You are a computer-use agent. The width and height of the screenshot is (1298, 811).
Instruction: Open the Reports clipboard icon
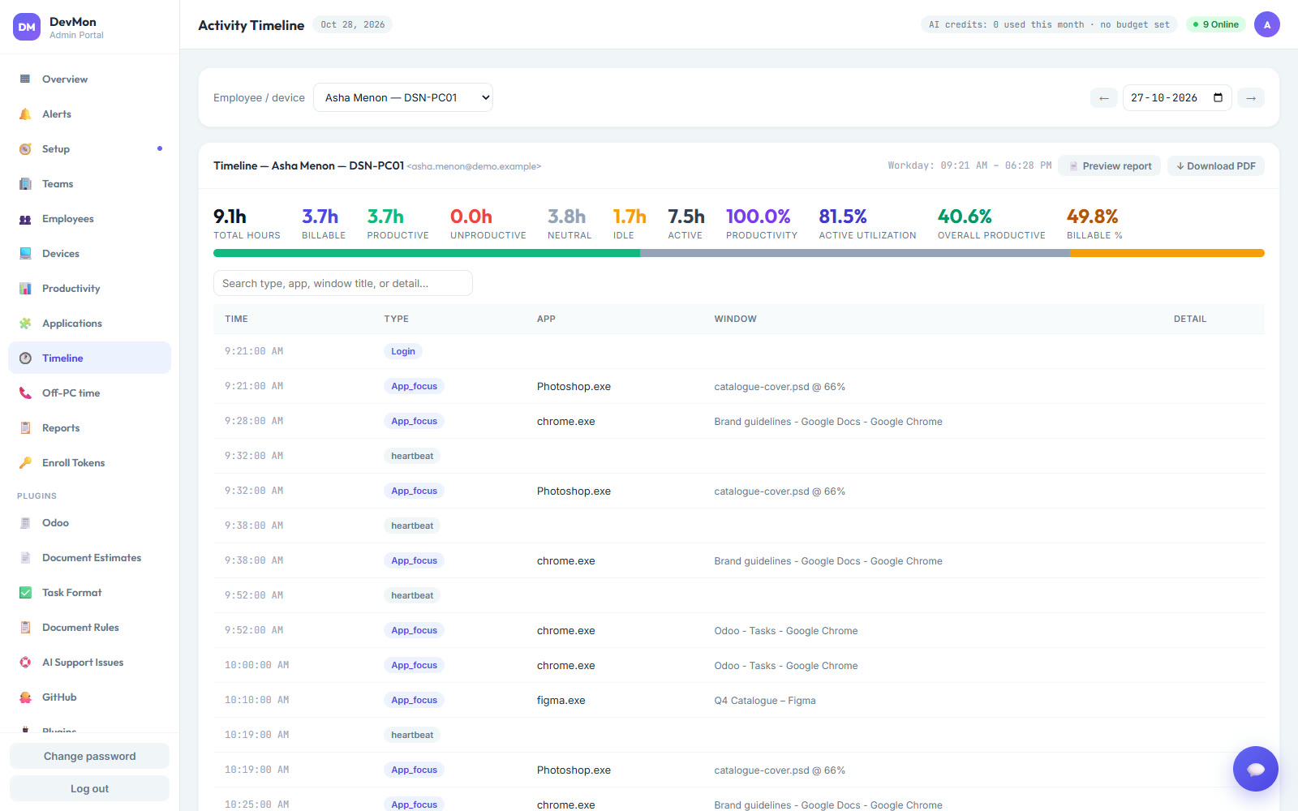pyautogui.click(x=25, y=427)
